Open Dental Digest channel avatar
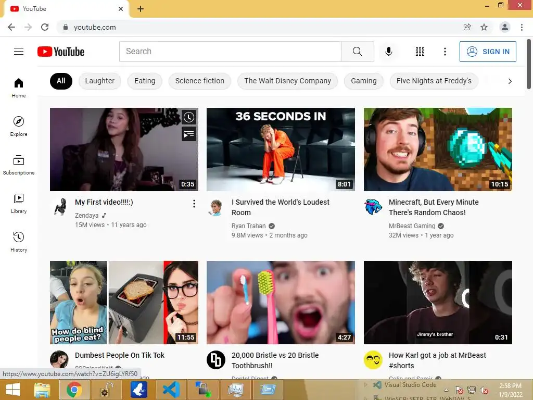The width and height of the screenshot is (533, 400). [x=216, y=360]
